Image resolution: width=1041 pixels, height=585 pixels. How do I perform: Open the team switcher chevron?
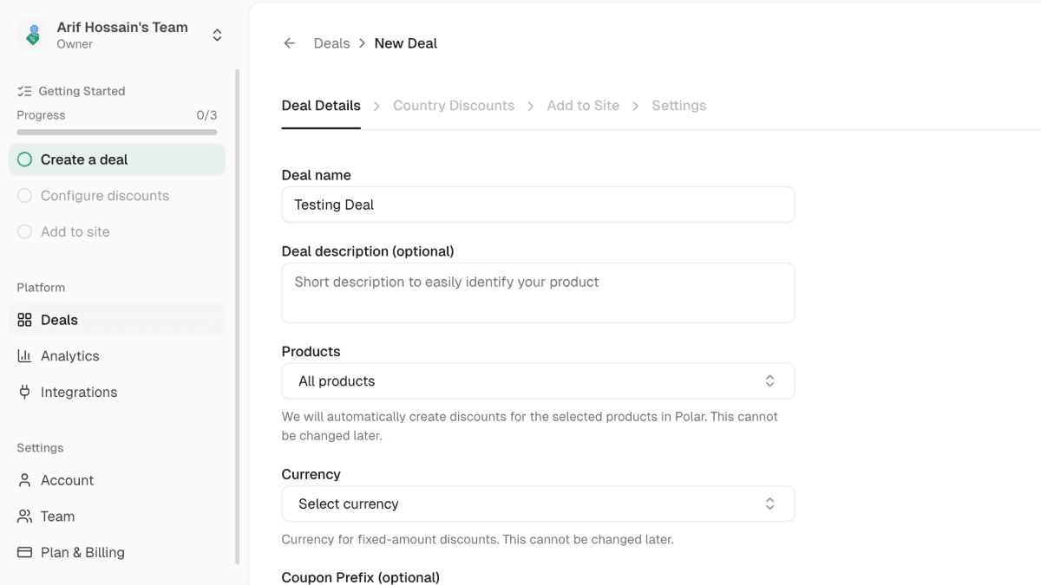[216, 36]
